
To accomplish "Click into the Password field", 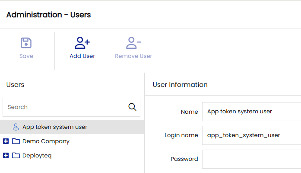I will [251, 159].
